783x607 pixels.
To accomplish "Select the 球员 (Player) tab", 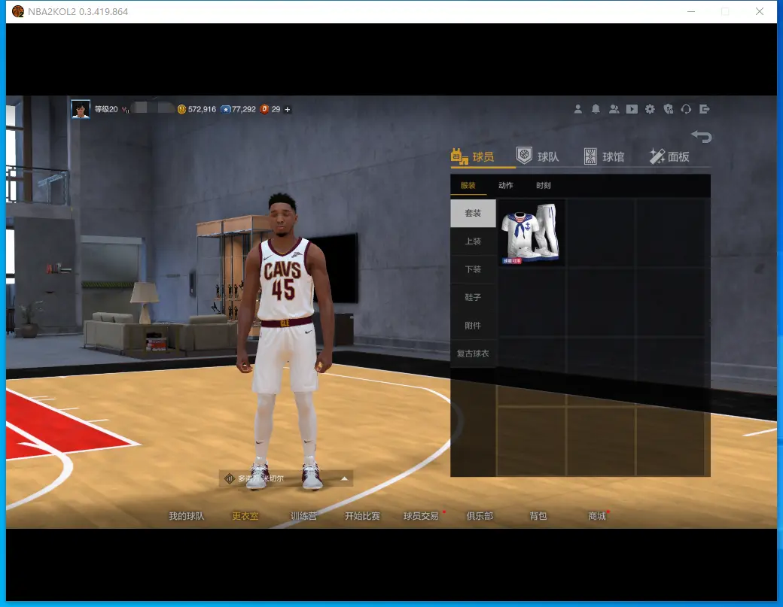I will pos(473,156).
